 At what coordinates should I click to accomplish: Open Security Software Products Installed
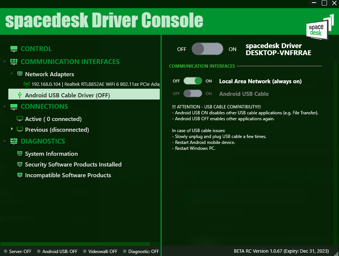click(x=73, y=164)
